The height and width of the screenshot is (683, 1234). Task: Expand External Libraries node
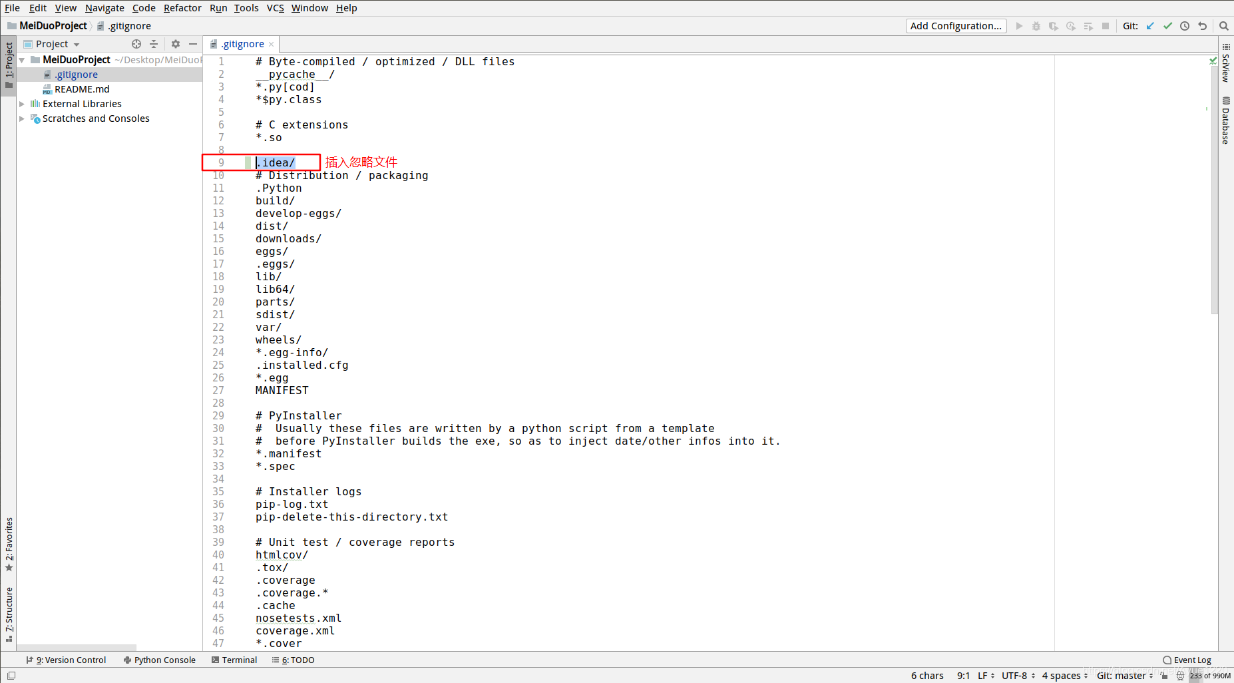(22, 104)
